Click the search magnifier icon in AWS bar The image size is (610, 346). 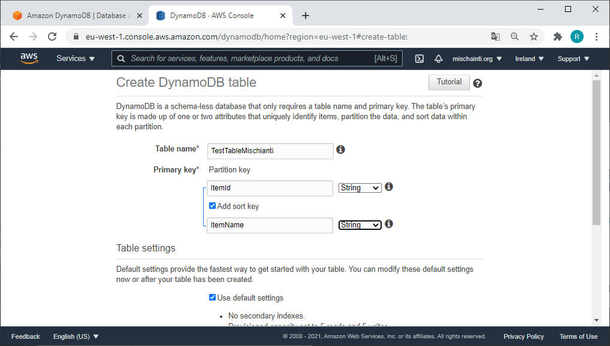pos(121,59)
